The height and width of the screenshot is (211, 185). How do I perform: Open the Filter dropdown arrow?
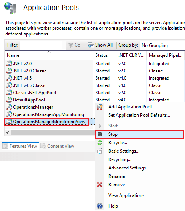pos(64,45)
